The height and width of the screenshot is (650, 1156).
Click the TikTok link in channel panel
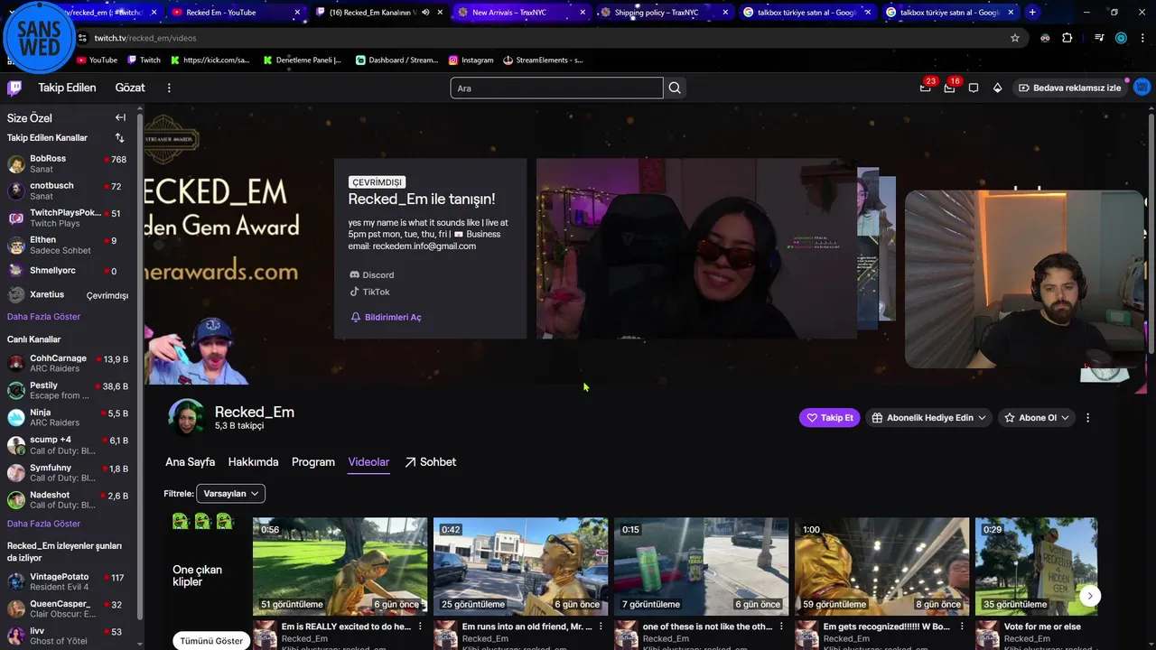click(x=370, y=292)
